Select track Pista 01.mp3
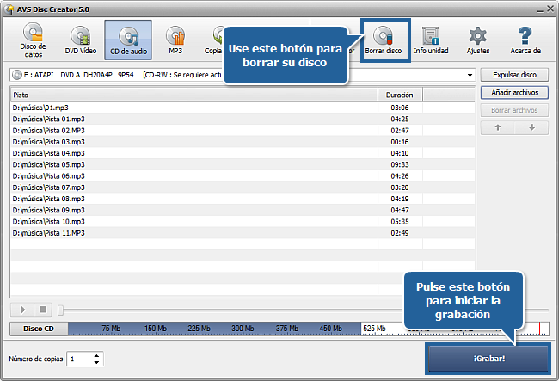The image size is (559, 381). pos(243,119)
